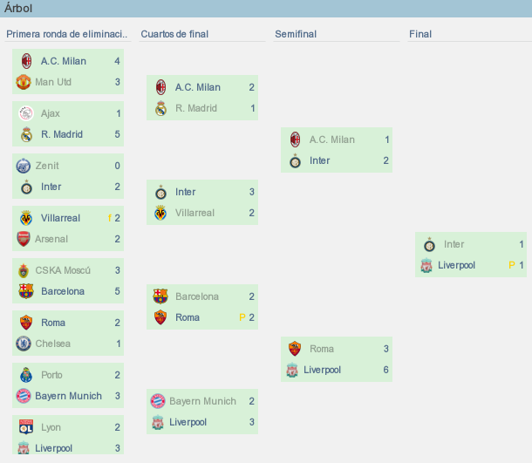Click the CSKA Moscú crest
The image size is (532, 463).
[24, 270]
